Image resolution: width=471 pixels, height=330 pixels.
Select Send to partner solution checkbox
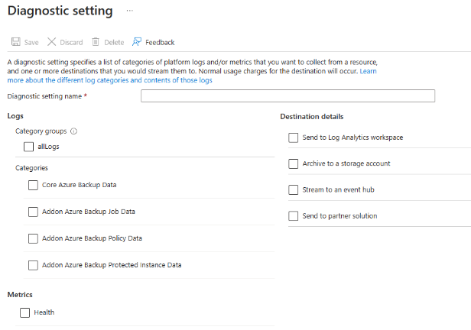pos(294,216)
